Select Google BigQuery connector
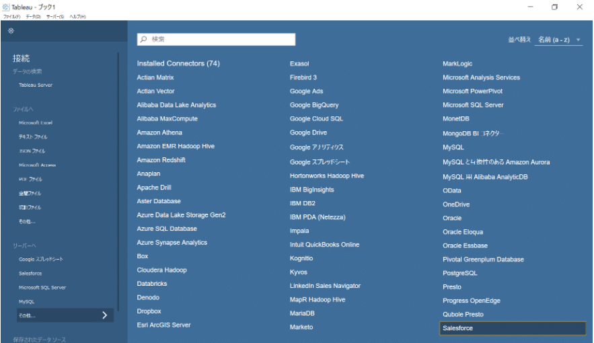The image size is (594, 343). pos(314,105)
